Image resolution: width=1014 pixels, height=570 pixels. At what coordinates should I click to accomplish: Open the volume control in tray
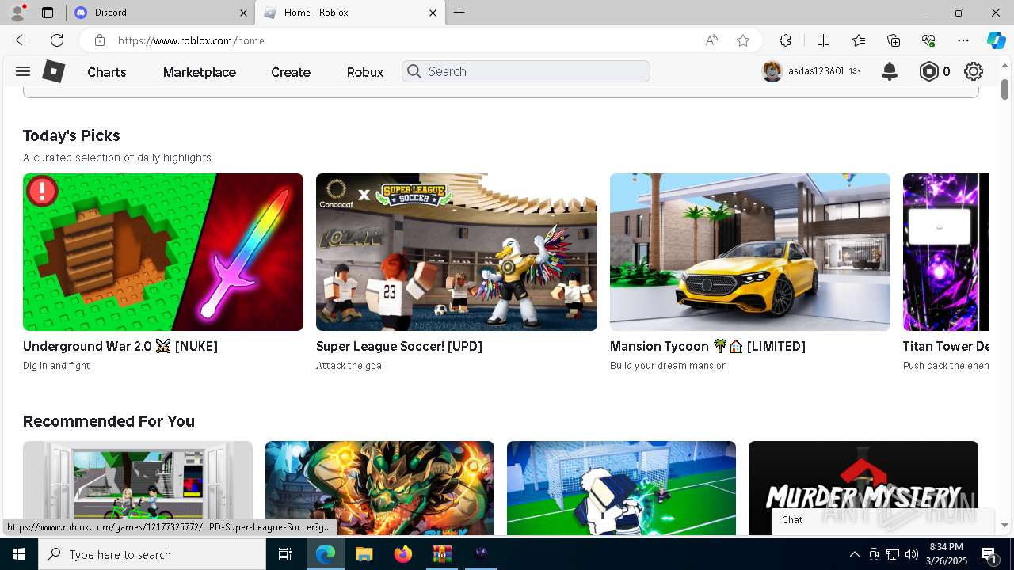[x=911, y=554]
